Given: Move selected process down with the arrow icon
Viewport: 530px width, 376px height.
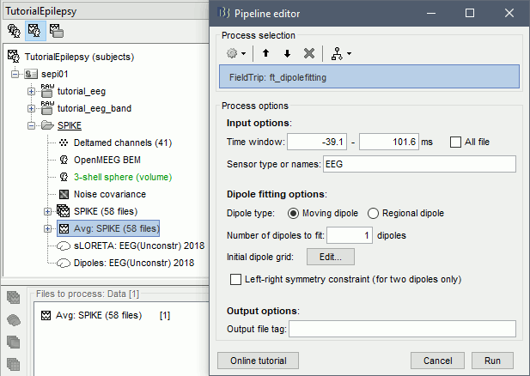Looking at the screenshot, I should [286, 53].
